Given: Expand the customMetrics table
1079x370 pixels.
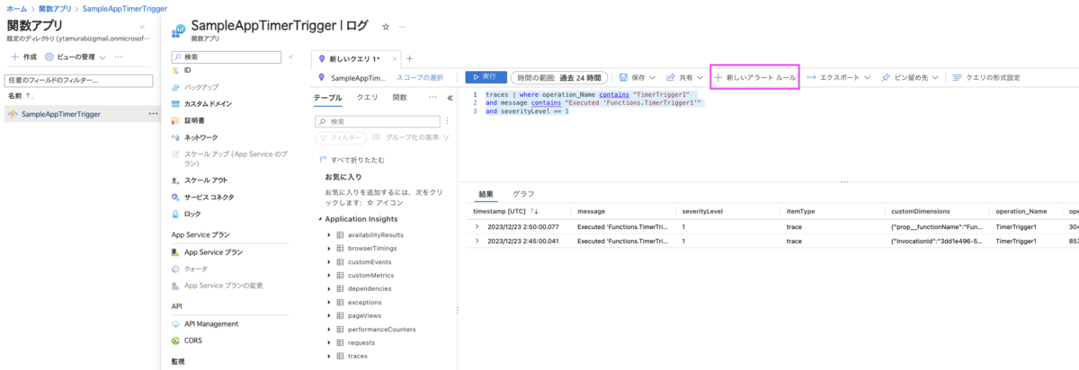Looking at the screenshot, I should pos(330,275).
